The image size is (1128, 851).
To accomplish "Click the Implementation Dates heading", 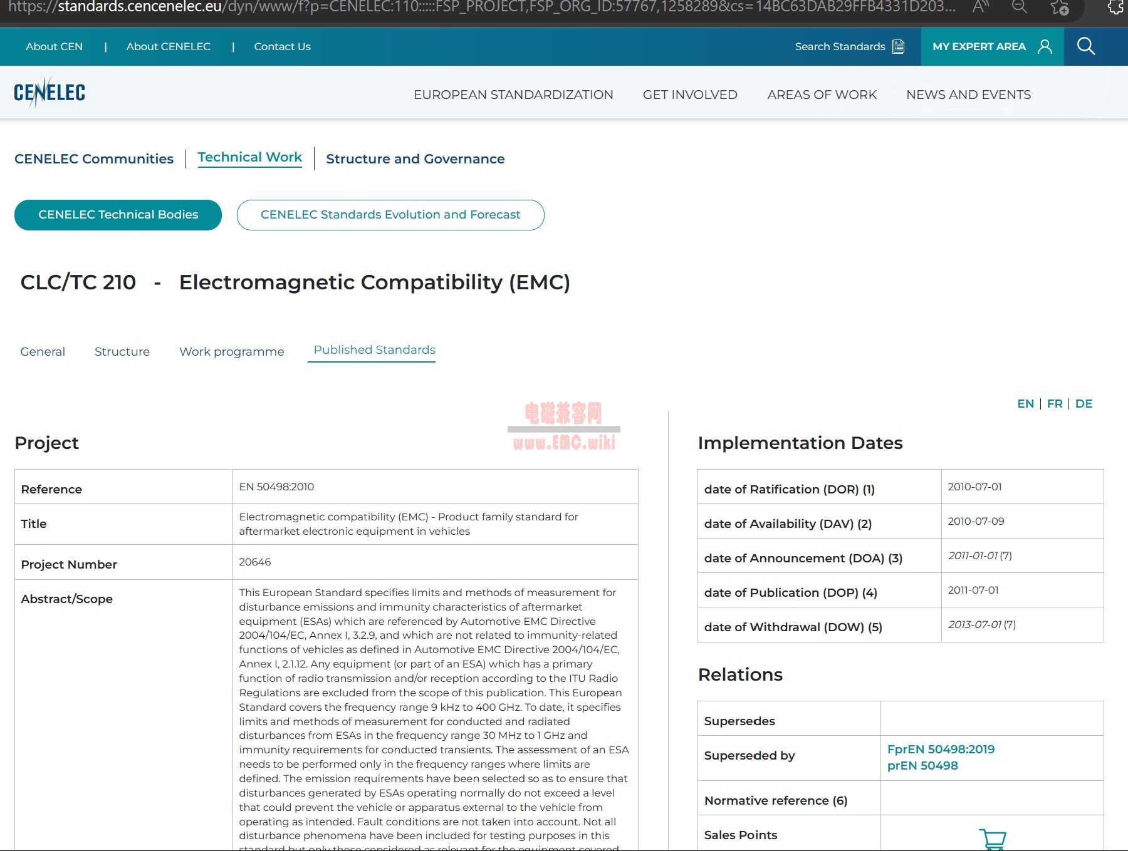I will 800,443.
